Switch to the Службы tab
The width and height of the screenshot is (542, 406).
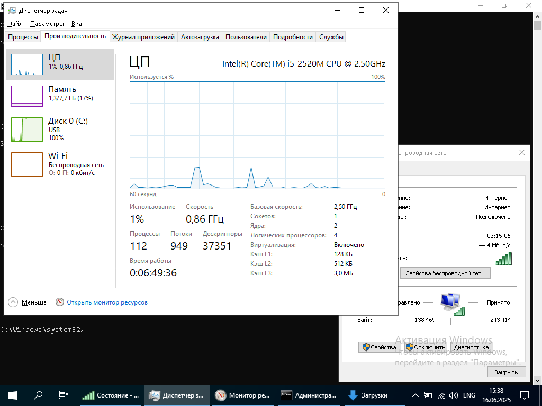(331, 37)
